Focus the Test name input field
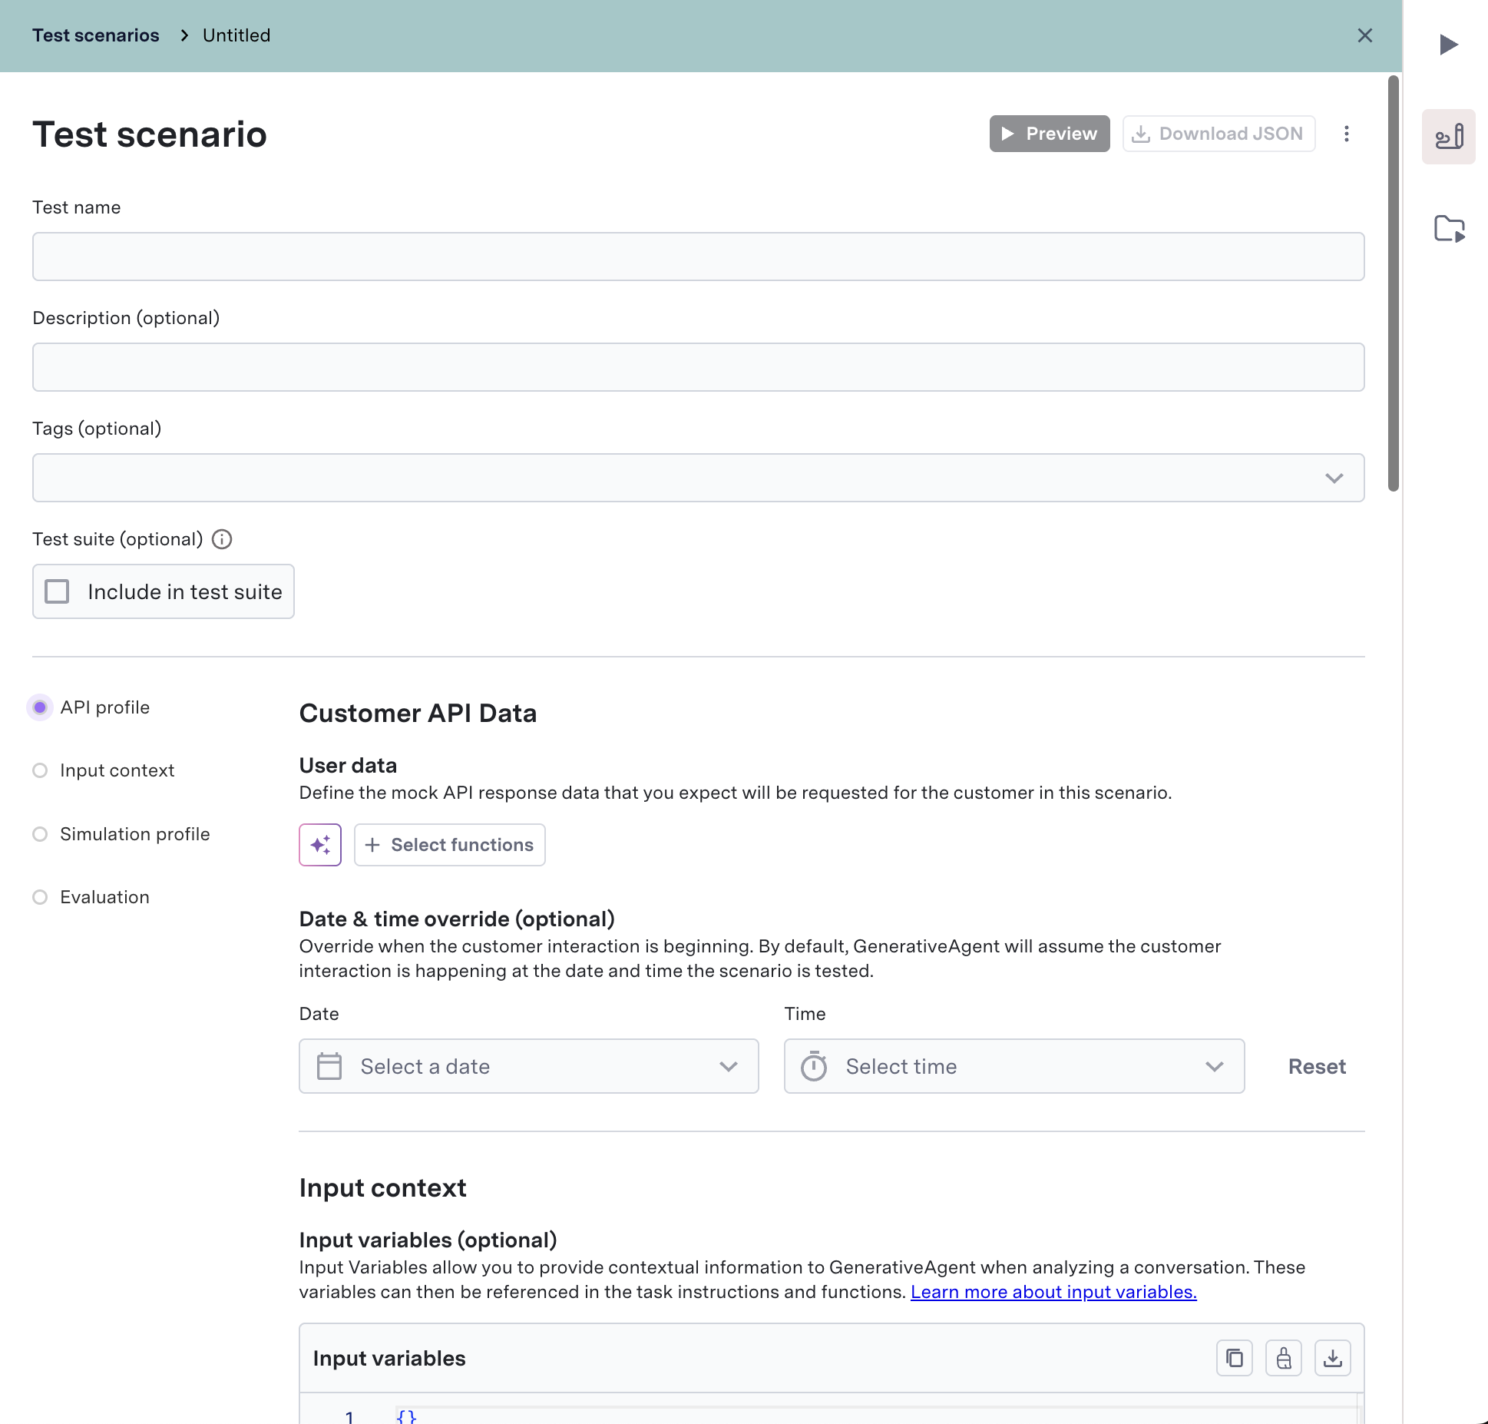 tap(699, 257)
